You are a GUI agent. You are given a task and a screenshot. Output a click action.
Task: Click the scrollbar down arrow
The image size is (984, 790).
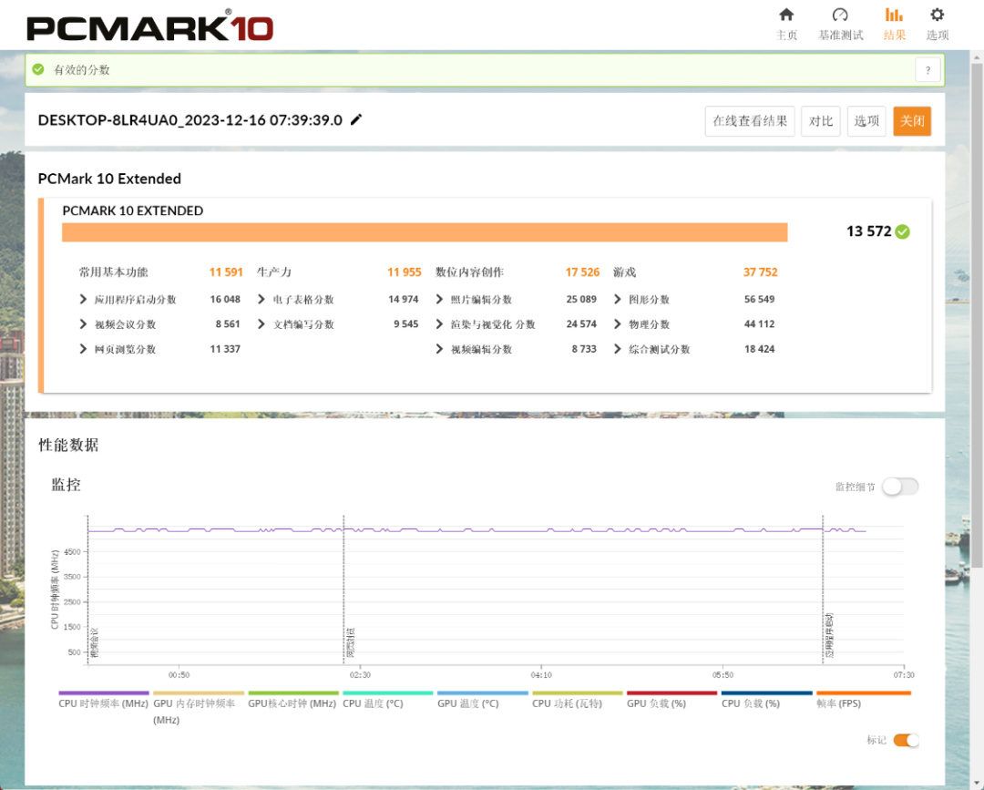tap(977, 783)
